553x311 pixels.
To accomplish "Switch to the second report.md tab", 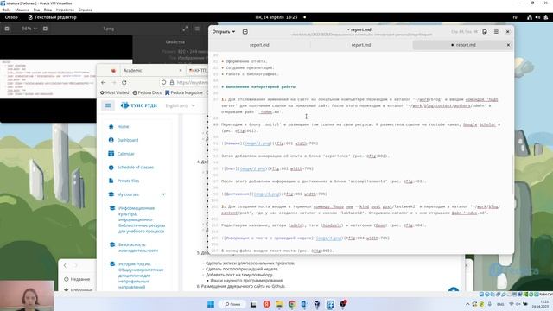I will click(x=361, y=45).
